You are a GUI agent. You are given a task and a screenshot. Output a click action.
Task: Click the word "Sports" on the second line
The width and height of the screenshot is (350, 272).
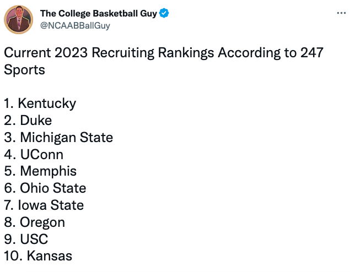point(25,70)
